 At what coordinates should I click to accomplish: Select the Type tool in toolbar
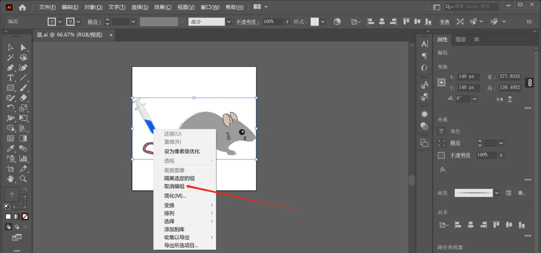[11, 78]
